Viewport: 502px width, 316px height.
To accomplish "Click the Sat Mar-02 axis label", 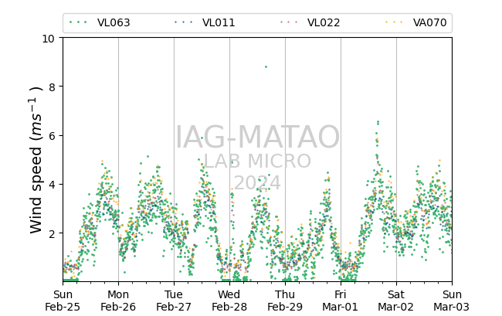I will click(x=396, y=301).
